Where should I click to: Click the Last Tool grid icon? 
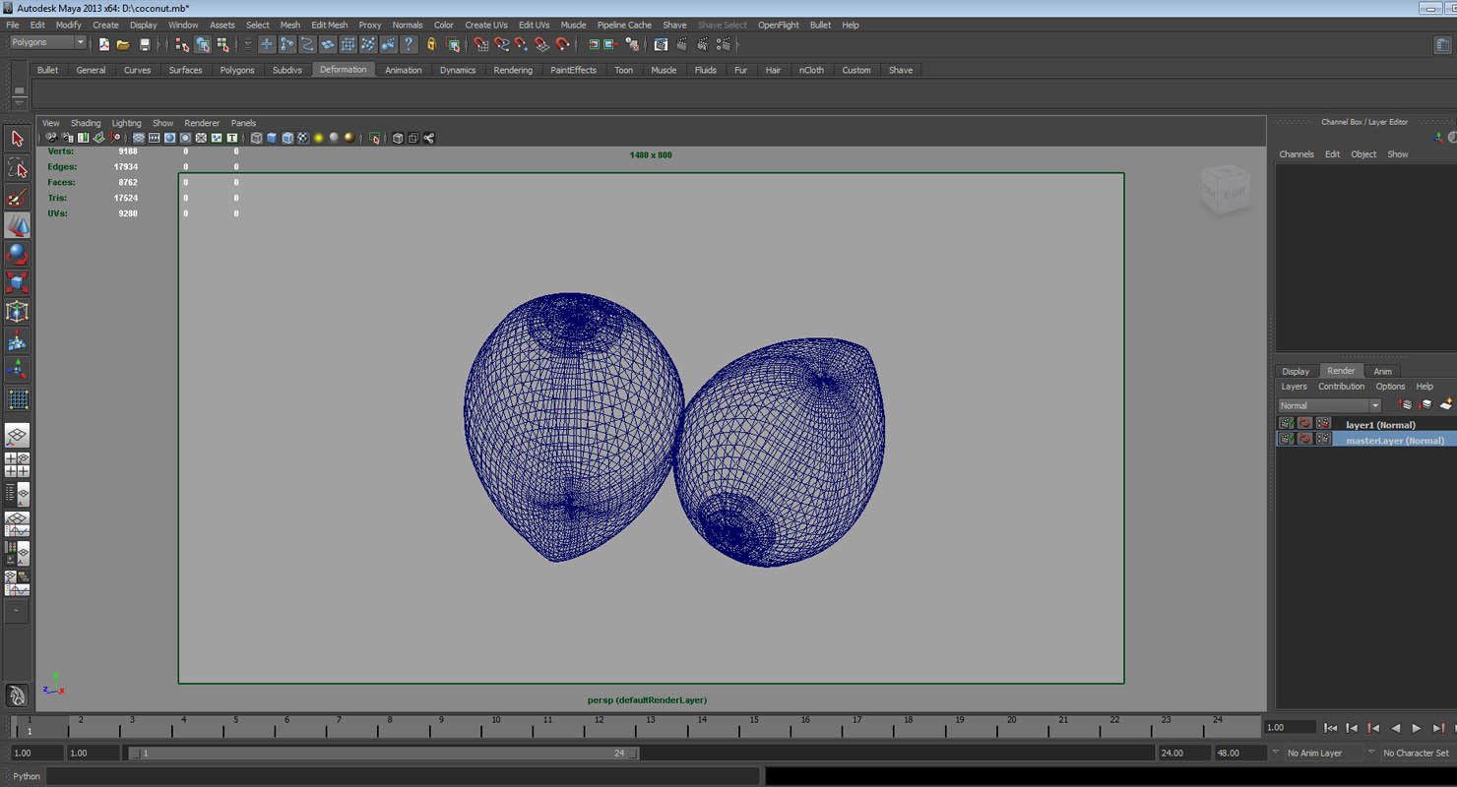click(17, 398)
